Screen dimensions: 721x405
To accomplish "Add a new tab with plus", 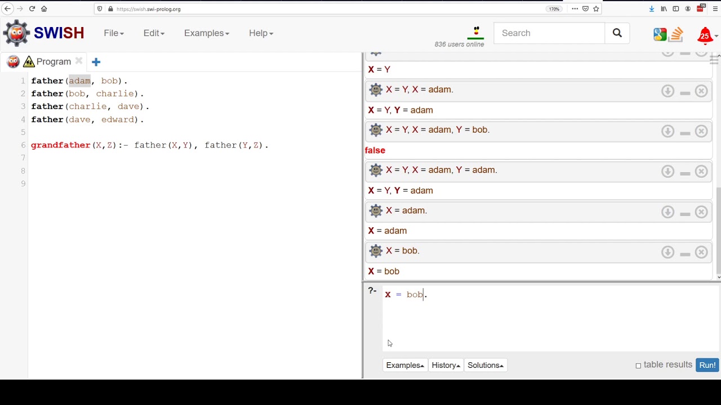I will tap(96, 62).
